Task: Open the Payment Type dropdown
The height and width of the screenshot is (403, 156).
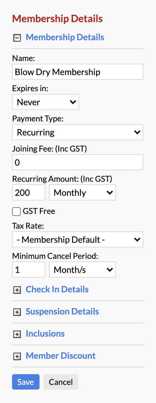Action: coord(78,132)
